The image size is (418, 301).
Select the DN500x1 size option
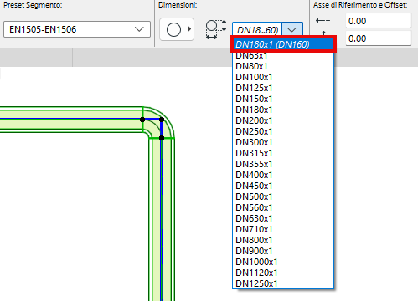pos(254,196)
